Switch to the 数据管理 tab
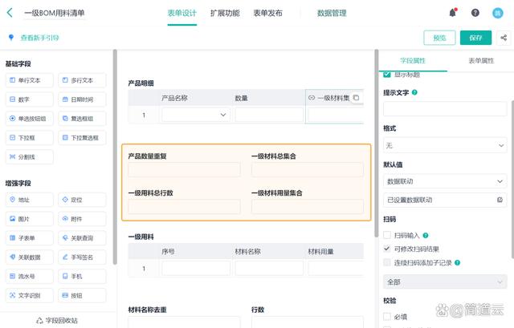Viewport: 514px width, 328px height. coord(332,13)
